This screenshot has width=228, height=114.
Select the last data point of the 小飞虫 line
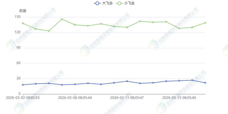205,23
